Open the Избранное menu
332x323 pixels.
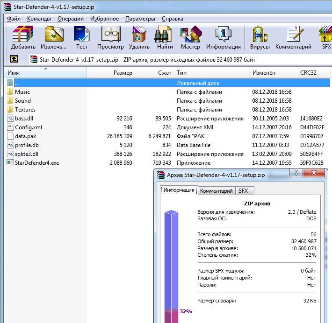[x=104, y=19]
